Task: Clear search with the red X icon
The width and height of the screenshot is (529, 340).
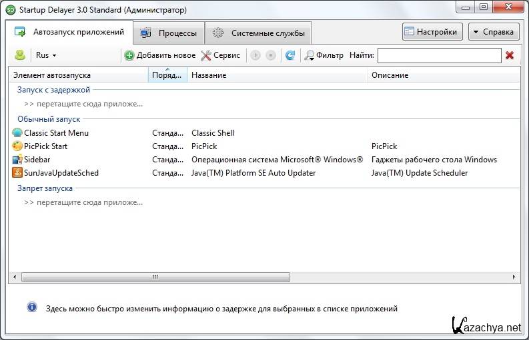Action: pos(510,55)
